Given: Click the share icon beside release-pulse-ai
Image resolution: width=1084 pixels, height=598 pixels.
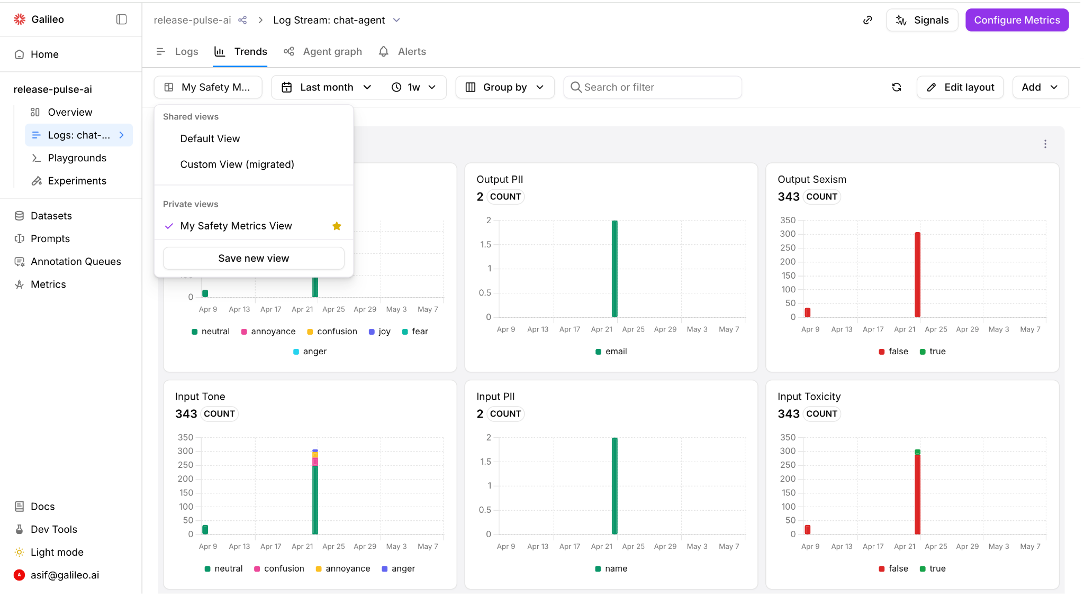Looking at the screenshot, I should point(242,20).
